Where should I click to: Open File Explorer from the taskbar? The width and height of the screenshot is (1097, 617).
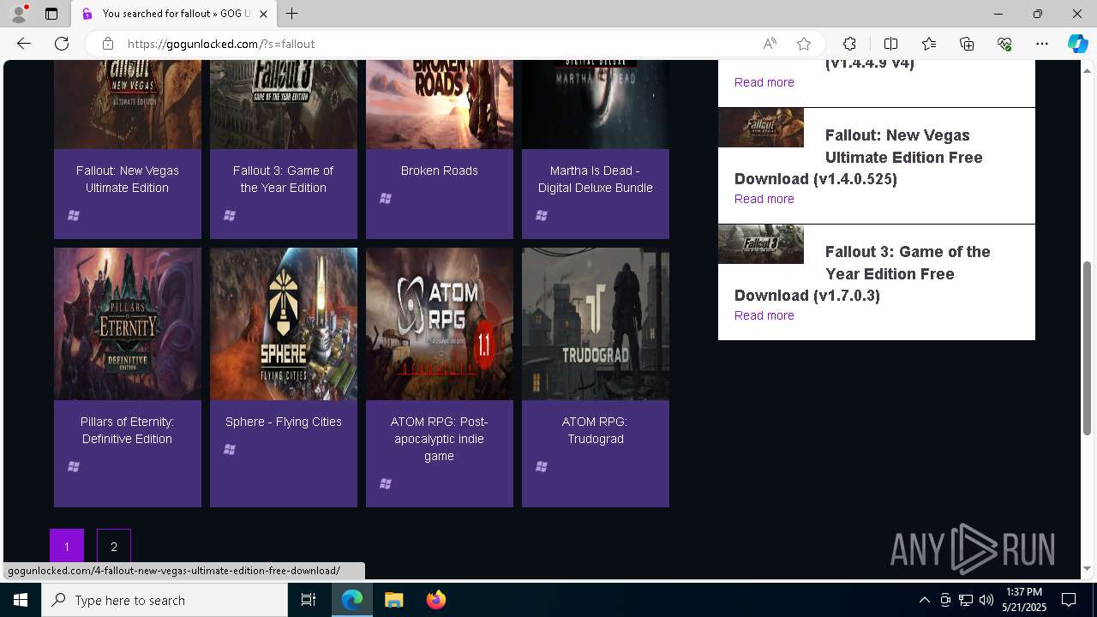coord(394,600)
